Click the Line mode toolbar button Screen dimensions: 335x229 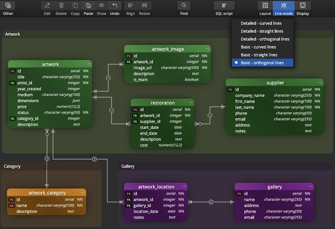284,8
